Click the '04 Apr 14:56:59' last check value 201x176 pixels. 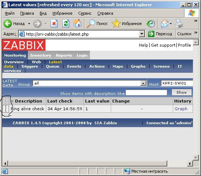65,109
